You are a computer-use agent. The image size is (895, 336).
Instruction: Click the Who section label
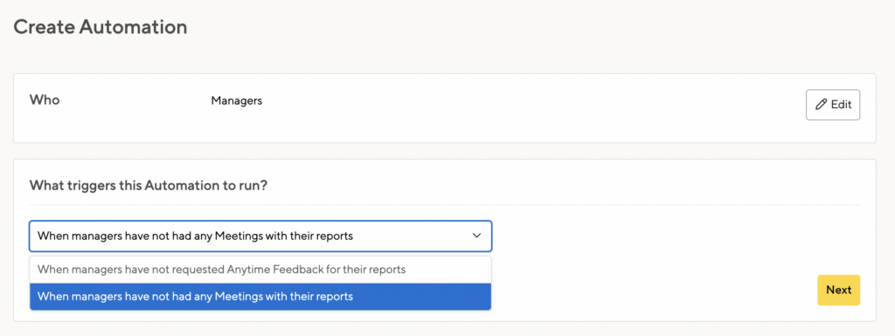(45, 100)
